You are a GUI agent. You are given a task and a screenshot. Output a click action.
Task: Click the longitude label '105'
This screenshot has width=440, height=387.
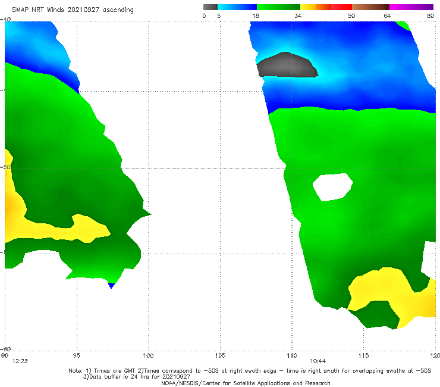(x=220, y=355)
